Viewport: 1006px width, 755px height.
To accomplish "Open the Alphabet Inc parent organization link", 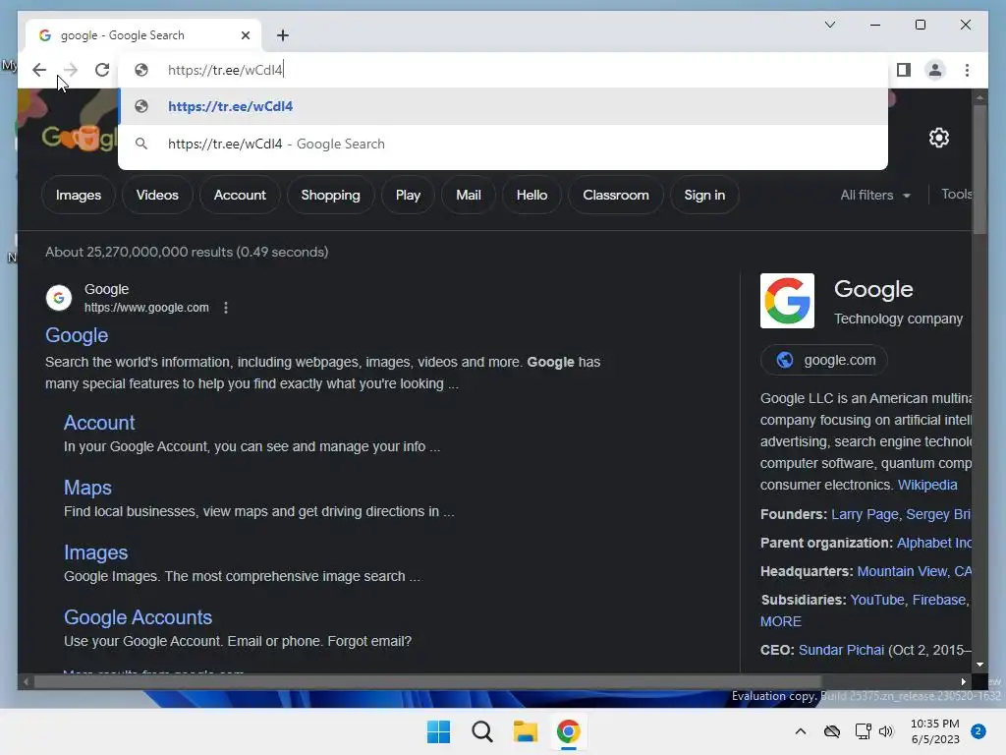I will pyautogui.click(x=934, y=543).
